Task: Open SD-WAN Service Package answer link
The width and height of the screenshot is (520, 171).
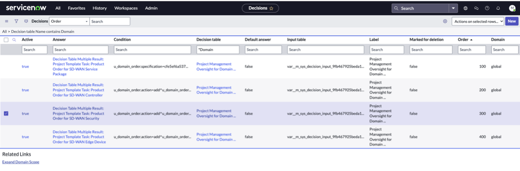Action: click(78, 66)
